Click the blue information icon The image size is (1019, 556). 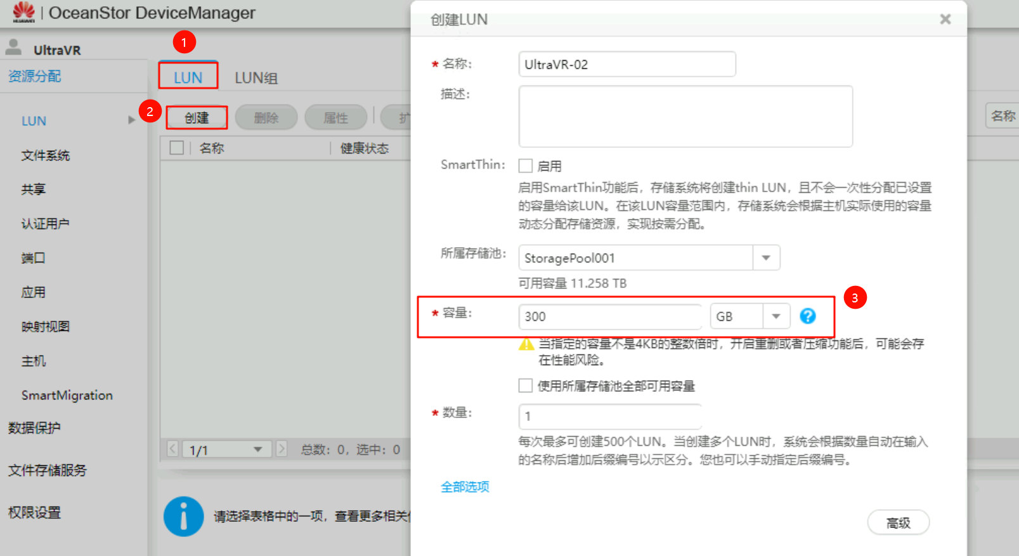coord(183,516)
